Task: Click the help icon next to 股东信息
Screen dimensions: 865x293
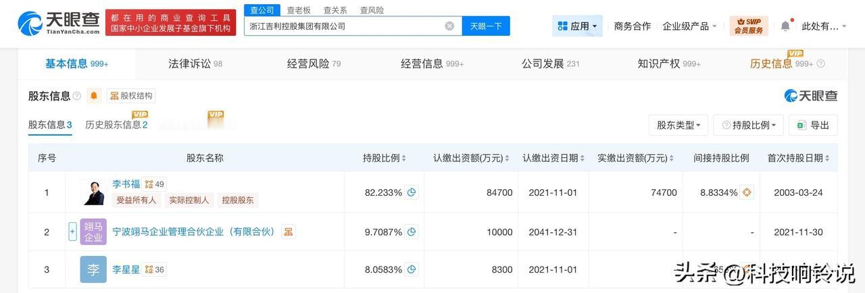Action: point(76,96)
